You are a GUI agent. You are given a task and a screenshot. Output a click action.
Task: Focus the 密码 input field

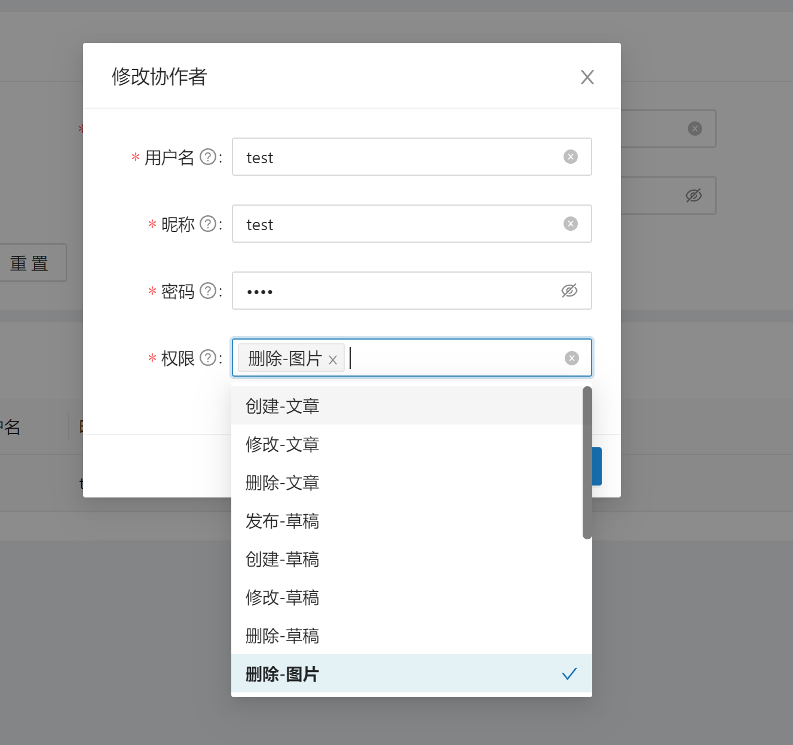(x=412, y=291)
